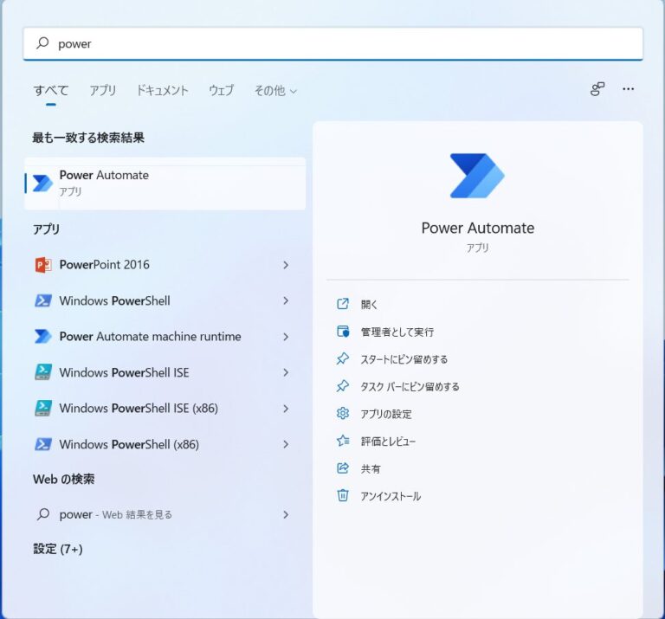The width and height of the screenshot is (665, 619).
Task: Click the PowerPoint 2016 app icon
Action: click(x=42, y=265)
